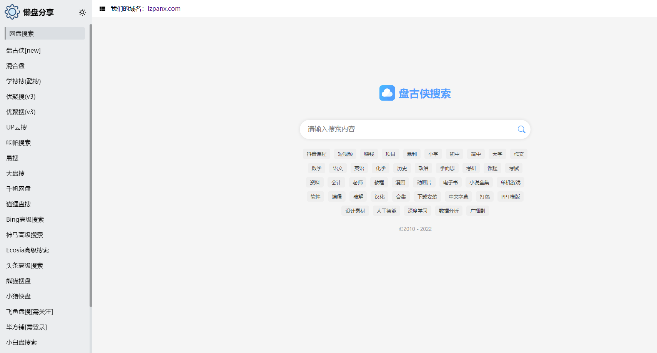Image resolution: width=657 pixels, height=353 pixels.
Task: Click the 单机游戏 keyword tag
Action: (511, 182)
